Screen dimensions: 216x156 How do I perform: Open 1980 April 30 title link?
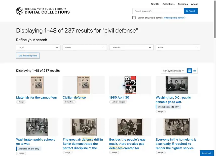click(119, 97)
